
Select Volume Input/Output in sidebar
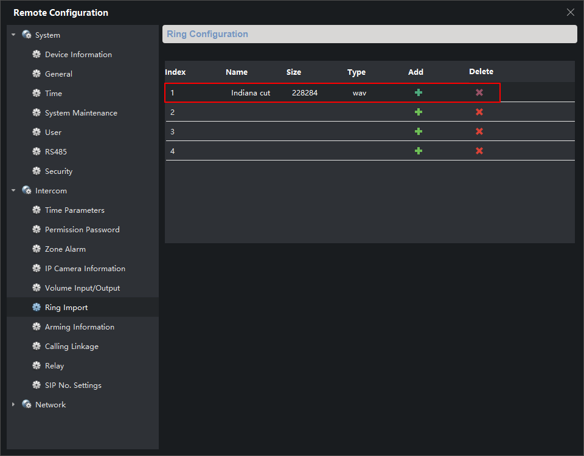82,288
